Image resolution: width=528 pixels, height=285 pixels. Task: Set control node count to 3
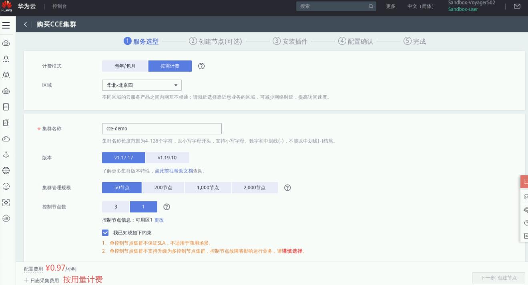[116, 207]
